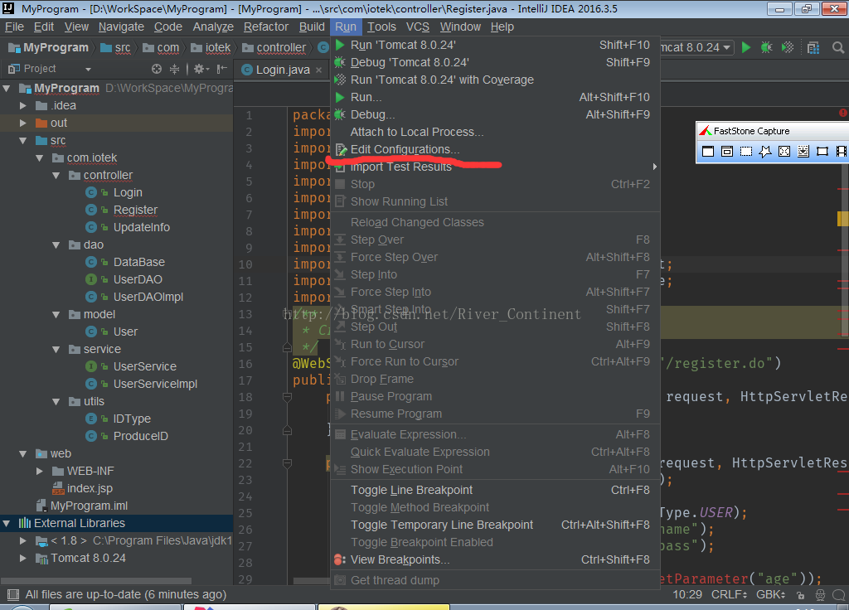849x610 pixels.
Task: Collapse External Libraries node
Action: coord(7,524)
